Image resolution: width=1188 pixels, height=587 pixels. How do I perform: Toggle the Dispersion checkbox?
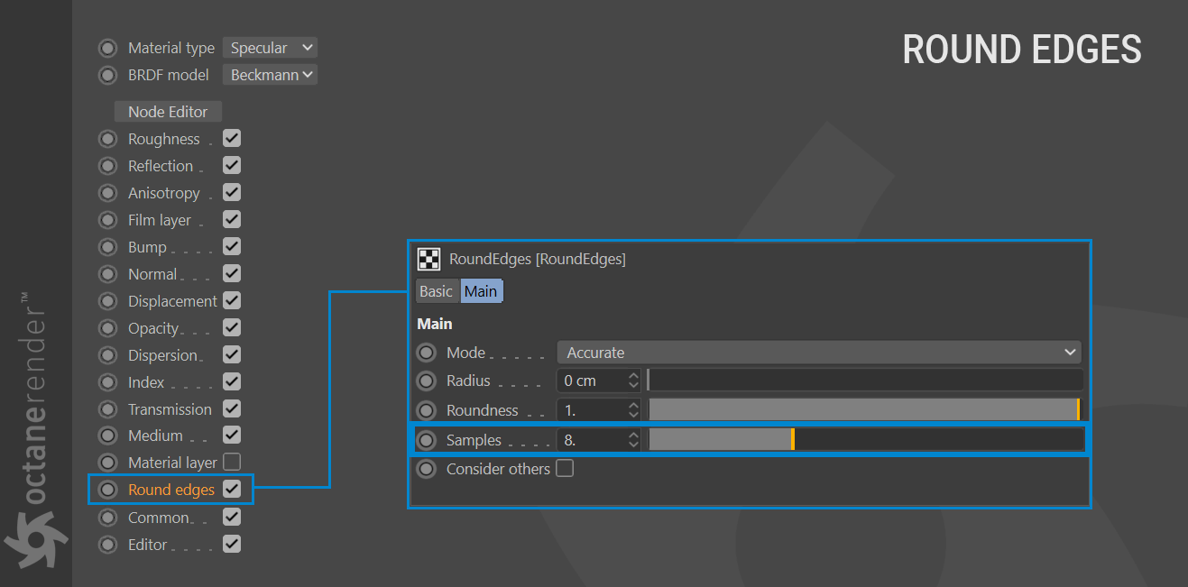tap(232, 355)
